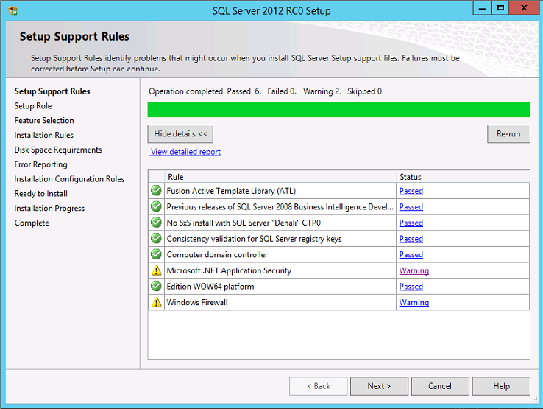The height and width of the screenshot is (409, 543).
Task: Click the green check icon for Edition WOW64 platform
Action: (x=156, y=287)
